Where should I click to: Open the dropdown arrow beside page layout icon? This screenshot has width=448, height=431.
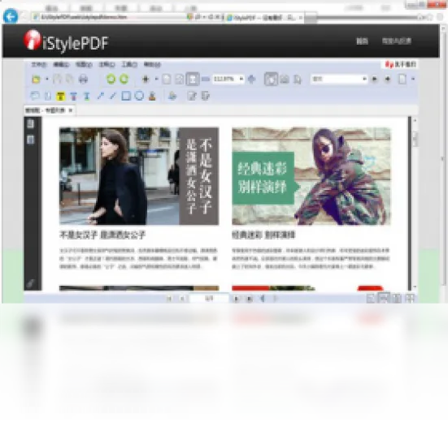coord(413,79)
